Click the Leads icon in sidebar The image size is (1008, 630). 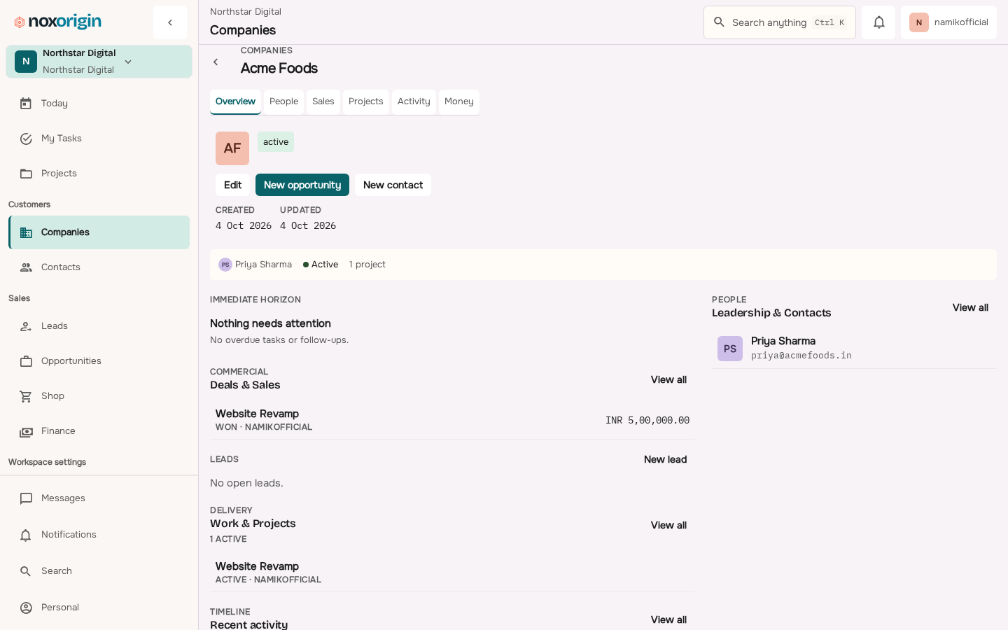(x=26, y=326)
